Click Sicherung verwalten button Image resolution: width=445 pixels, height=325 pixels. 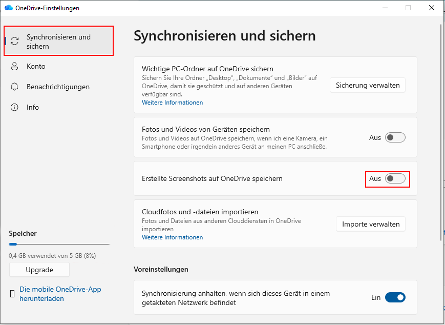[368, 85]
